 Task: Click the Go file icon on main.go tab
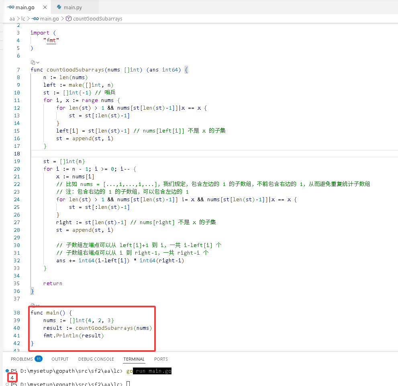pyautogui.click(x=11, y=7)
